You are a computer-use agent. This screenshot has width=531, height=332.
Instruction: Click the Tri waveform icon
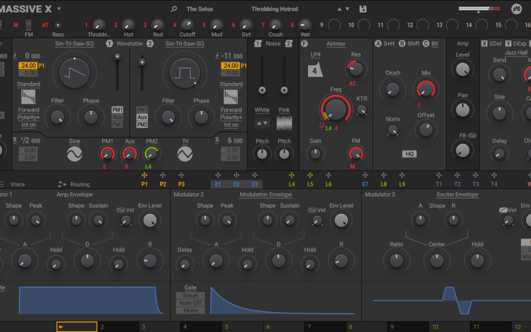pyautogui.click(x=185, y=154)
